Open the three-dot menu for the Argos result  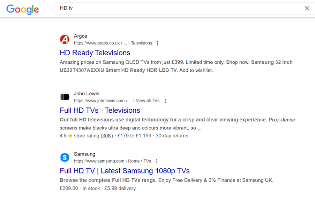158,43
